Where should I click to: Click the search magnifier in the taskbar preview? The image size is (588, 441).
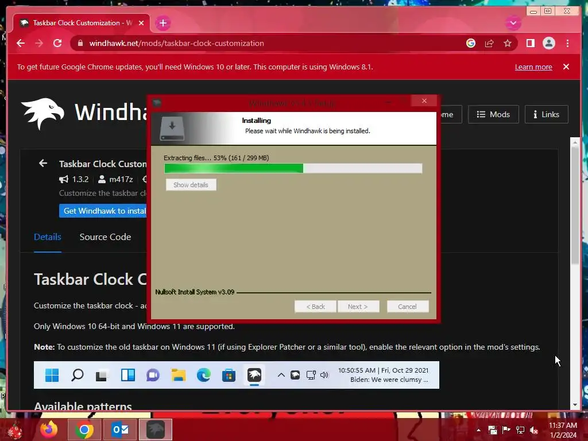click(78, 375)
